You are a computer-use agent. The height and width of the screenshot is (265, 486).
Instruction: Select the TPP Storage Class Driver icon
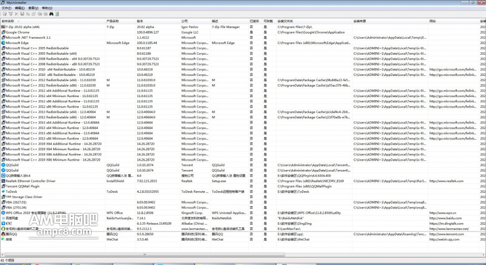click(x=3, y=197)
